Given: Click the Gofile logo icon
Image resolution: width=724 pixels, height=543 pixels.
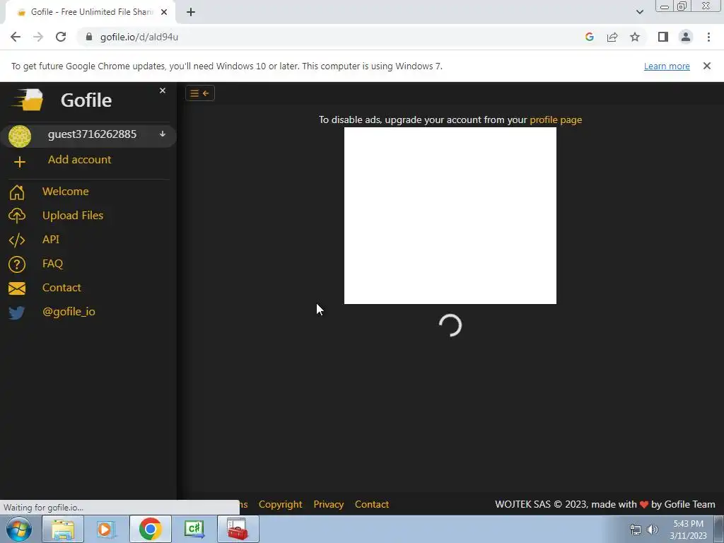Looking at the screenshot, I should (x=28, y=99).
